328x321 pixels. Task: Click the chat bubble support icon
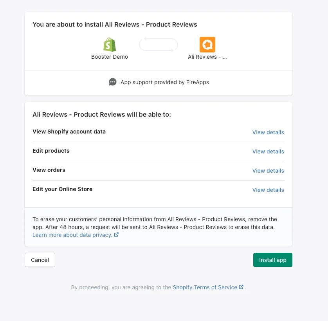point(113,82)
